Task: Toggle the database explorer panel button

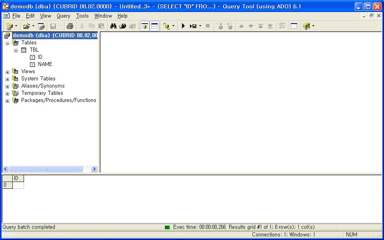Action: [x=145, y=26]
